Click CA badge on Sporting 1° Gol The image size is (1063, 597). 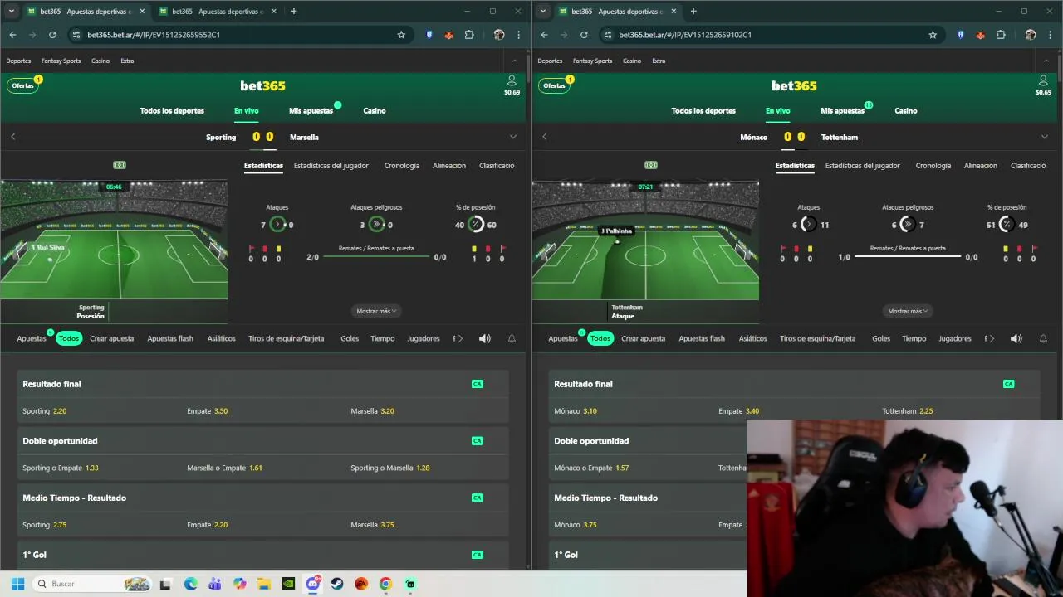click(477, 555)
